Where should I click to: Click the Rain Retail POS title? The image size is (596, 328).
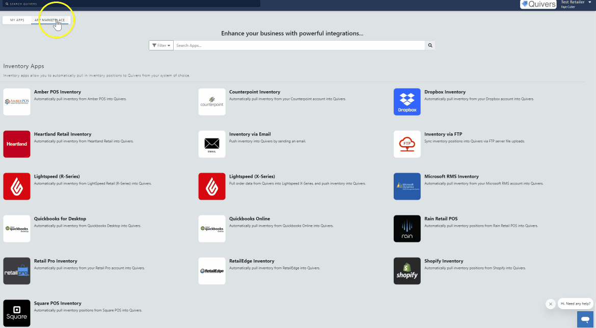pyautogui.click(x=441, y=218)
